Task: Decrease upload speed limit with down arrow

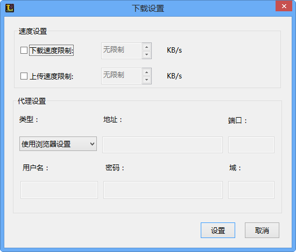Action: tap(147, 80)
